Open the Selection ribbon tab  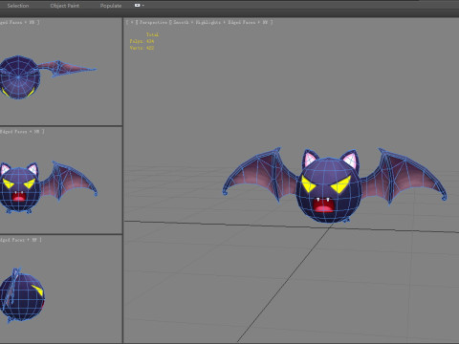tap(18, 6)
